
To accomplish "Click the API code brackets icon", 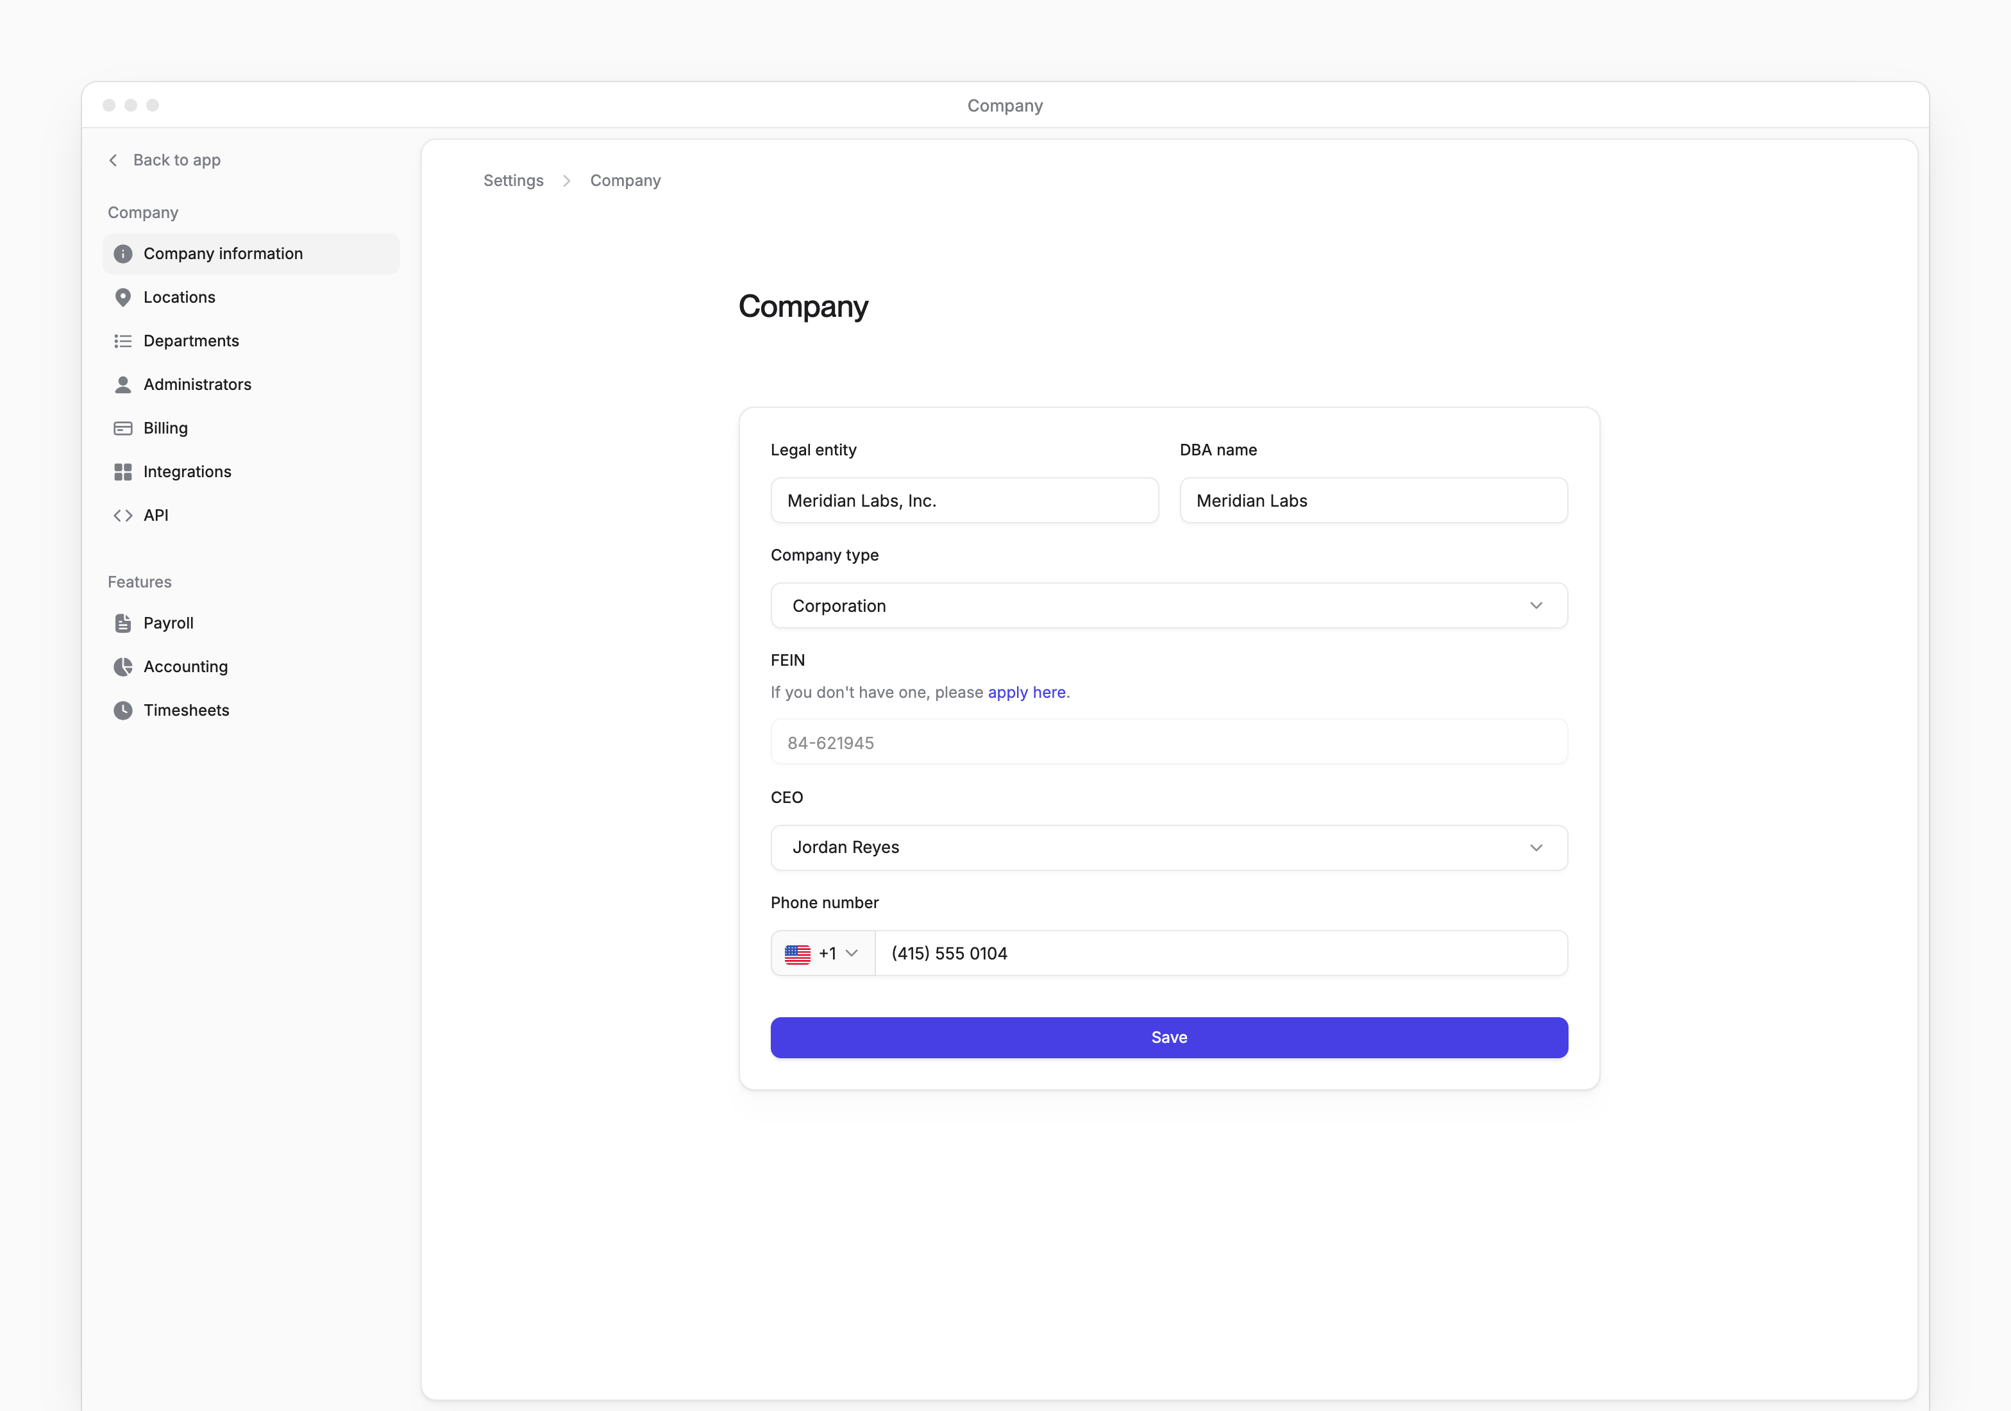I will click(122, 516).
